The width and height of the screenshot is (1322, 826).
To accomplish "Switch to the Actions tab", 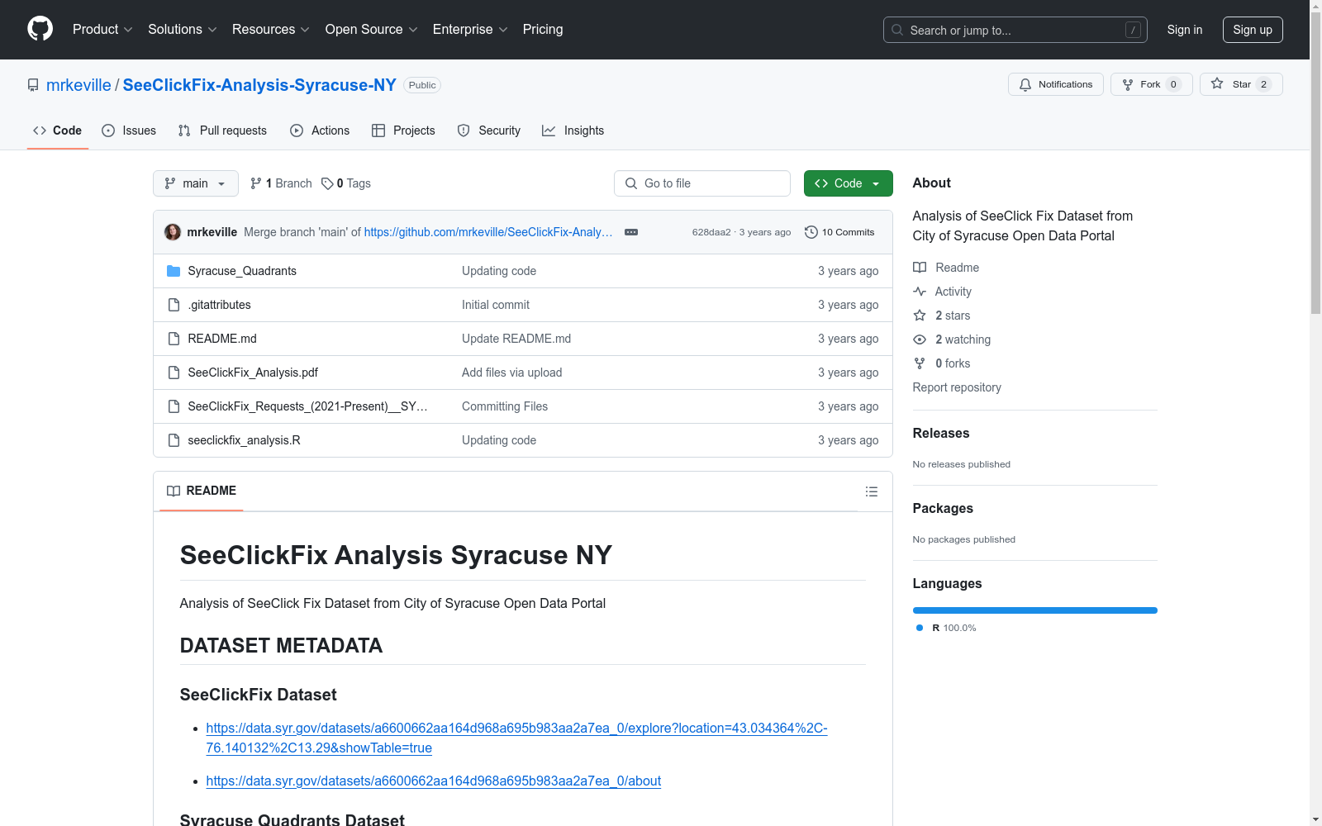I will pos(320,131).
